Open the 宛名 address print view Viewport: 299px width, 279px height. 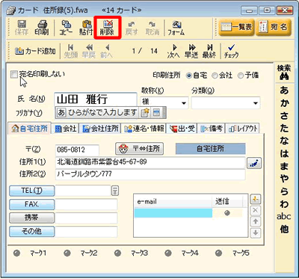click(x=274, y=27)
